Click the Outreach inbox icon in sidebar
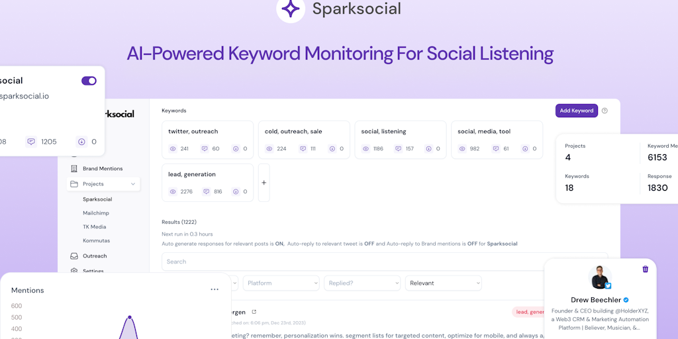 coord(75,256)
